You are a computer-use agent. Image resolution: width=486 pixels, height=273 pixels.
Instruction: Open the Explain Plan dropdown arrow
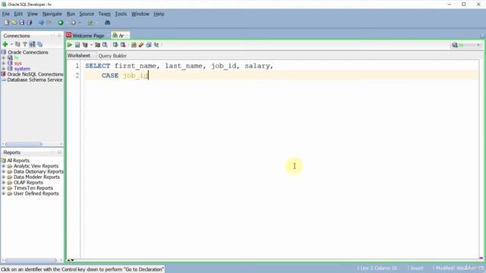91,45
